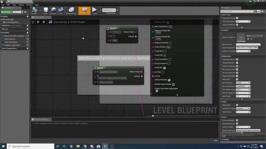Screen dimensions: 266x149
Task: Open Game Lift Game Instance asset dropdown
Action: 254,36
